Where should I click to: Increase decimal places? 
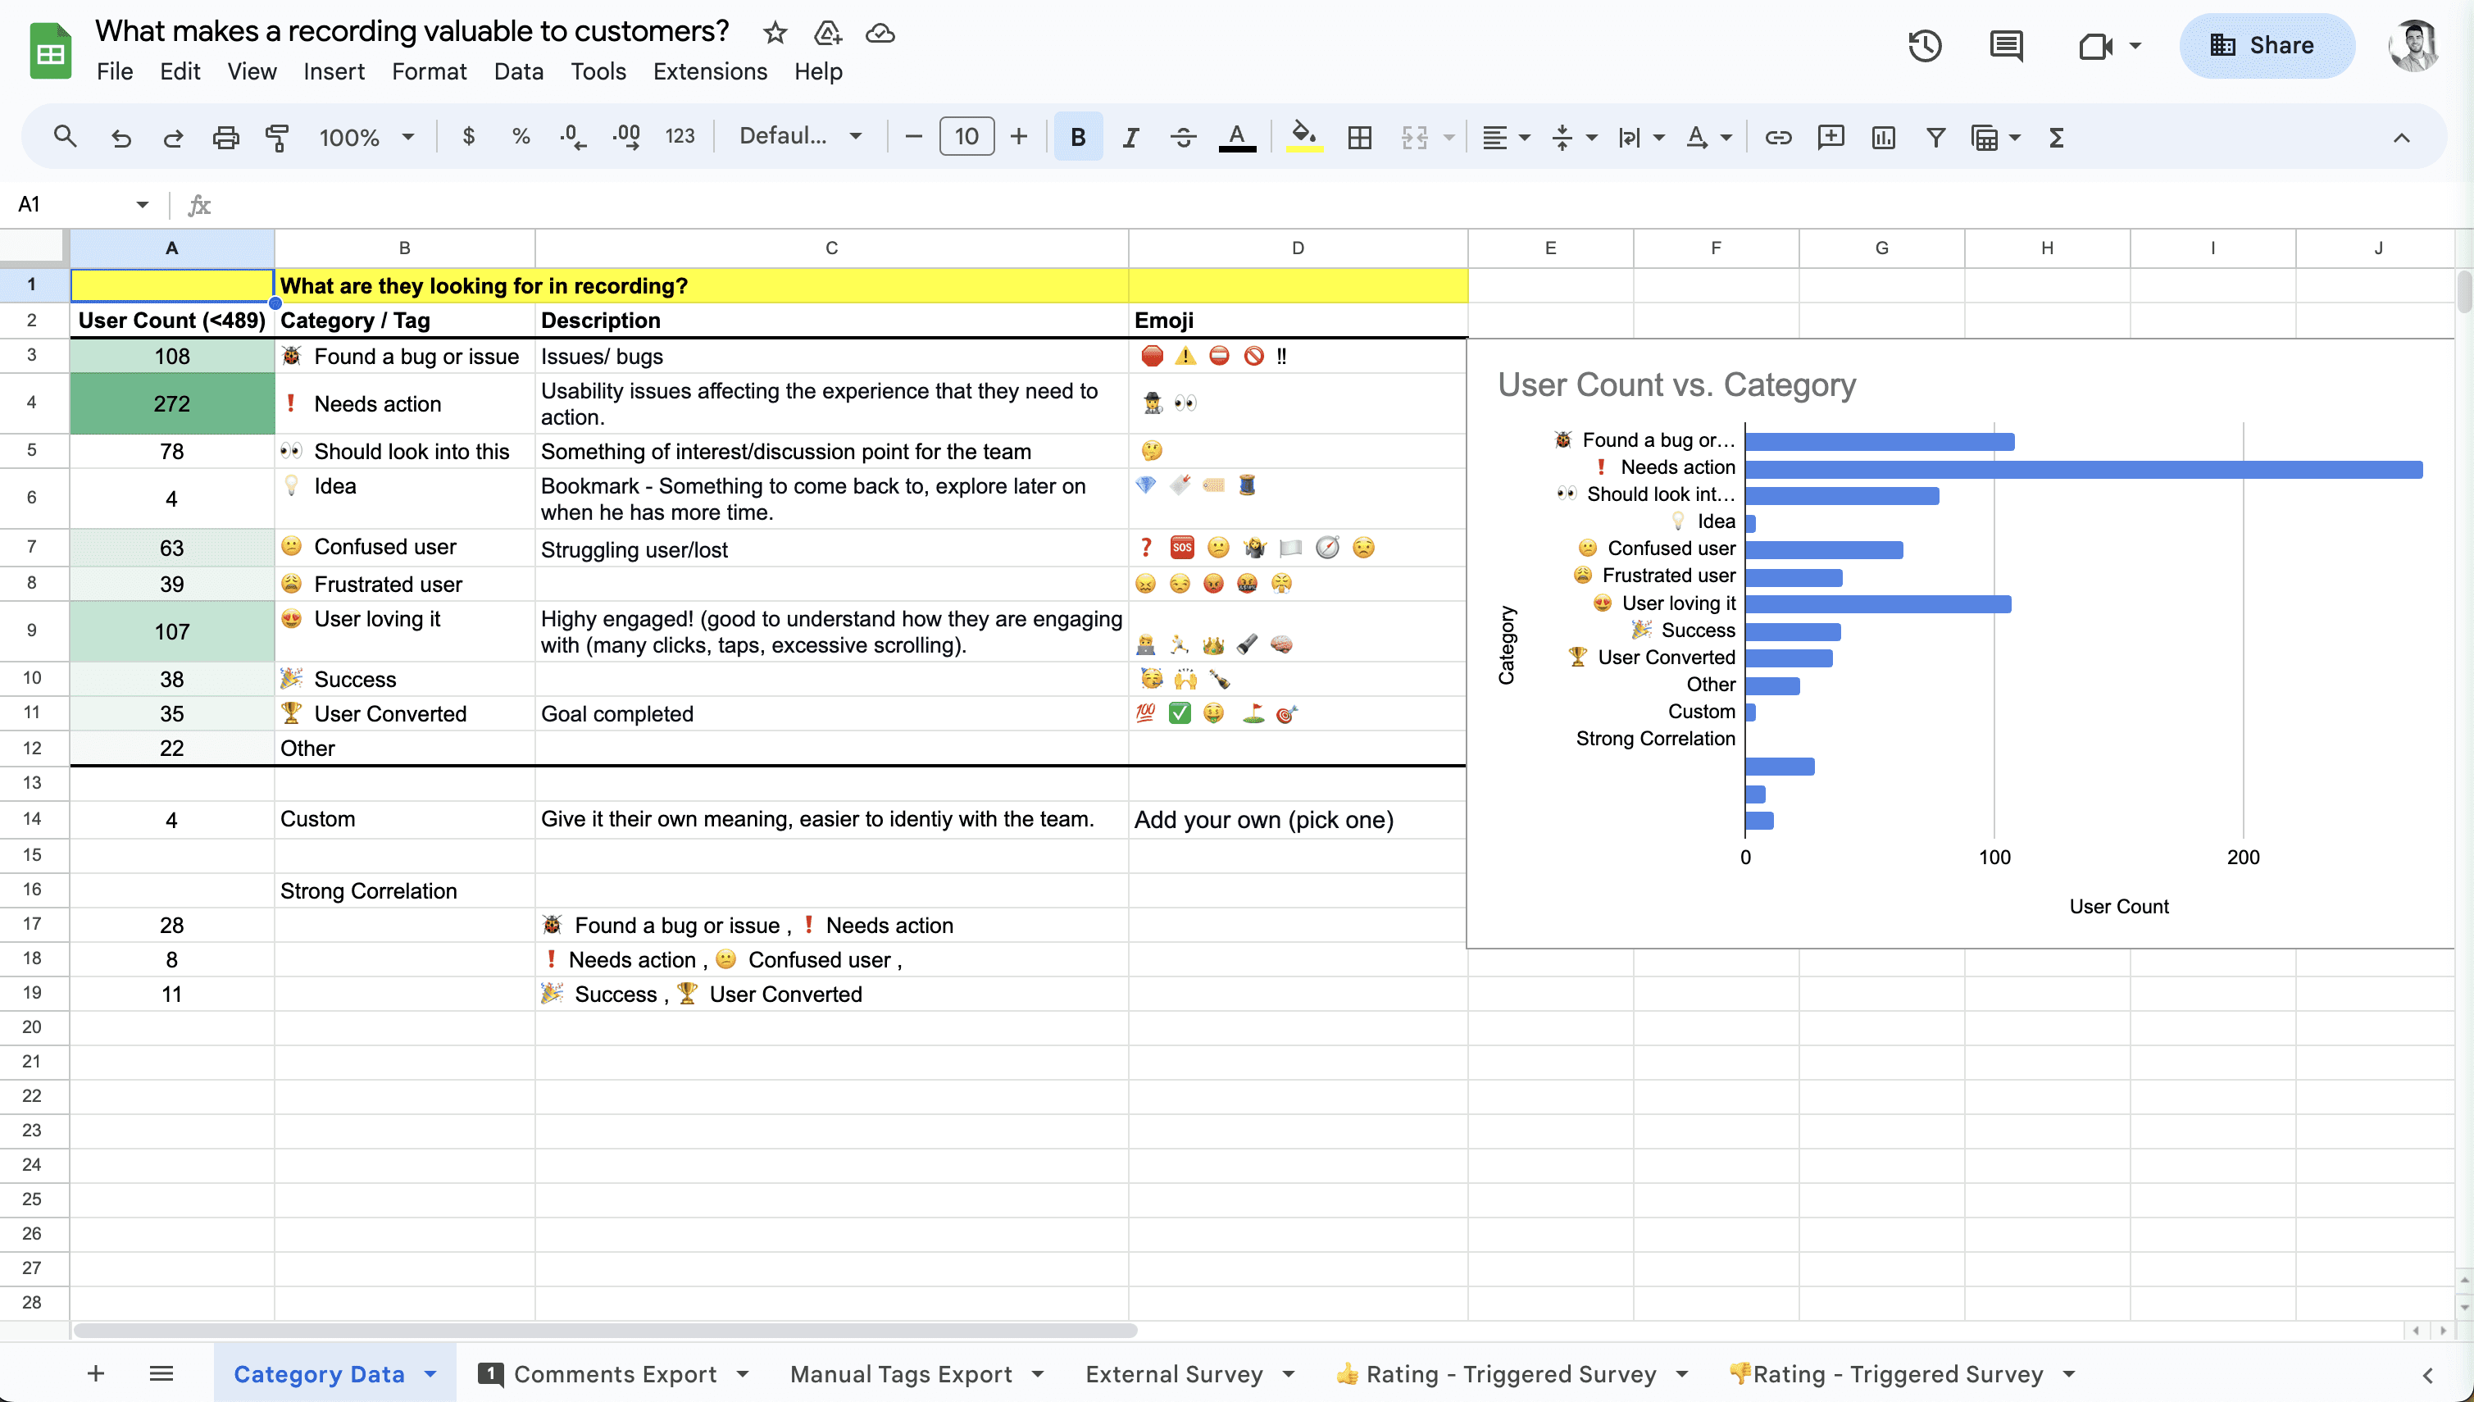625,137
